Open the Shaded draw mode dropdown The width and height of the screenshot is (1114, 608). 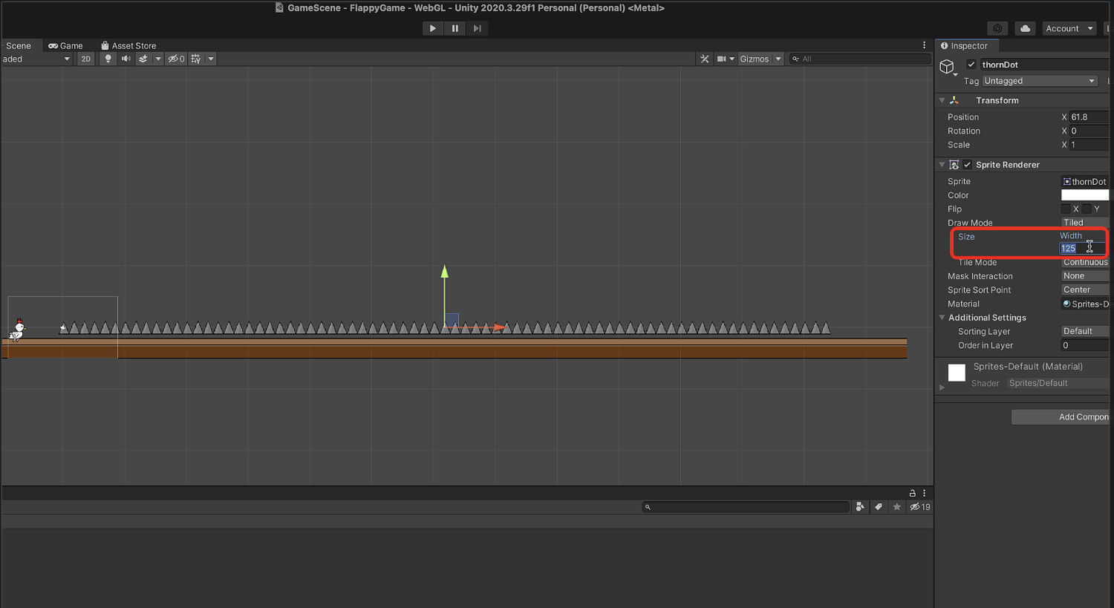coord(36,59)
